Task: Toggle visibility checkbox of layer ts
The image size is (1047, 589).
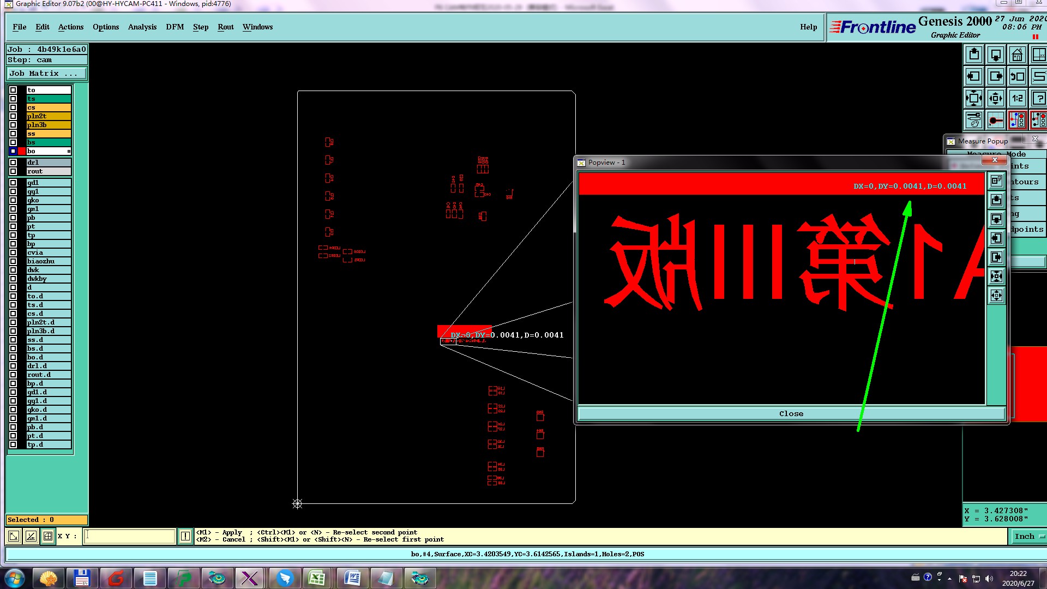Action: click(x=13, y=99)
